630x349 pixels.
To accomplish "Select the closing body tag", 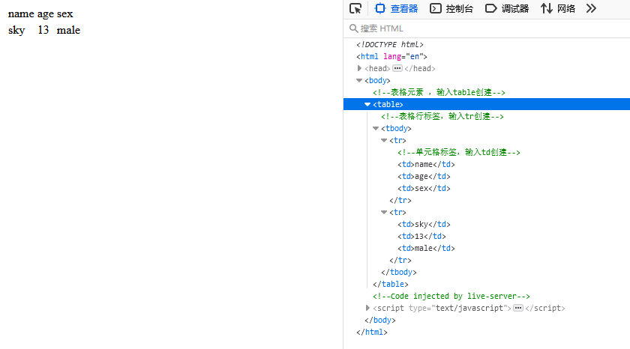I will point(380,320).
